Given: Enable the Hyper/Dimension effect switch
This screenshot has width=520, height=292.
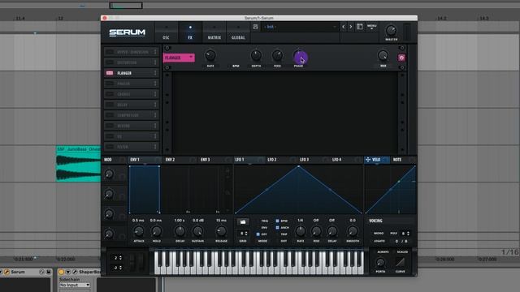Looking at the screenshot, I should [x=110, y=52].
